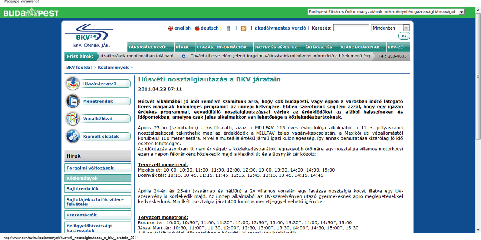The image size is (481, 240).
Task: Click the Bosnyák tér departure times line
Action: click(x=231, y=175)
